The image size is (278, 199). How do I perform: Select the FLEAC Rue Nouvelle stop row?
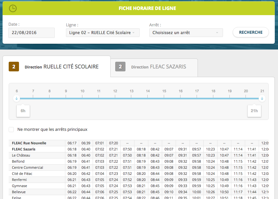click(29, 143)
